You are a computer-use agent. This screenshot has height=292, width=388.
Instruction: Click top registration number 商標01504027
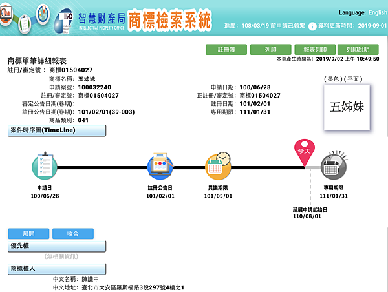(71, 70)
